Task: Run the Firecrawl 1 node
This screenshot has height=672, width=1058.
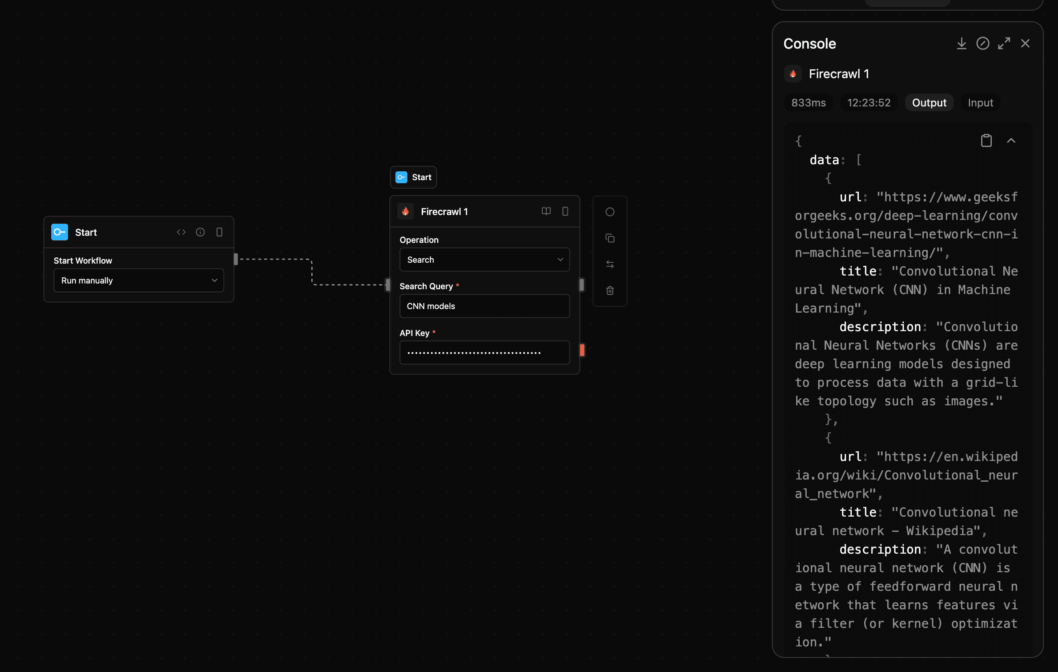Action: (x=610, y=212)
